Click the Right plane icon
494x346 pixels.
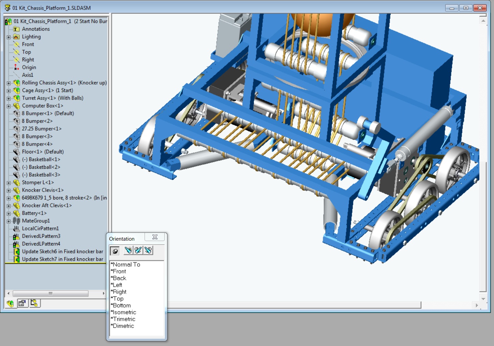coord(16,60)
